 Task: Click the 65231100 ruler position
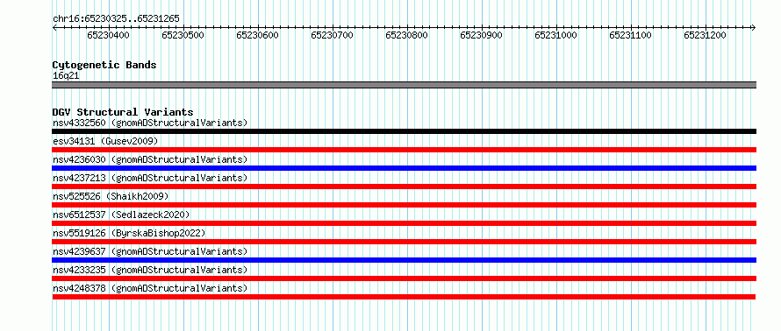pos(631,35)
